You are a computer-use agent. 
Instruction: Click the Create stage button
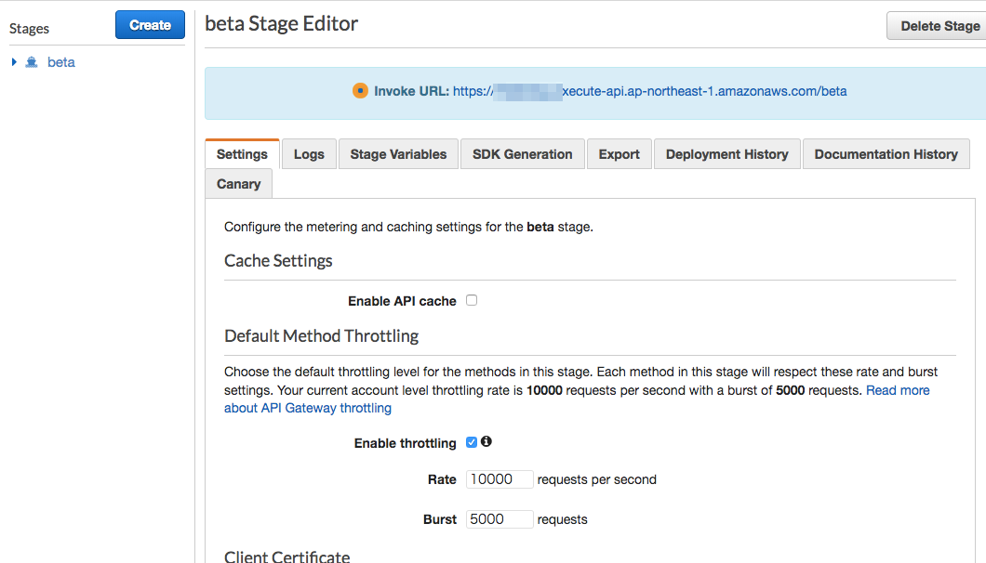(150, 25)
